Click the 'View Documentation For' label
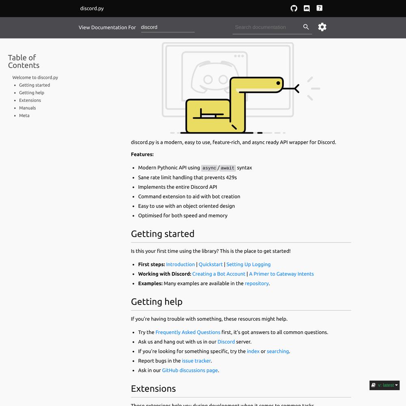406x406 pixels. [x=107, y=28]
